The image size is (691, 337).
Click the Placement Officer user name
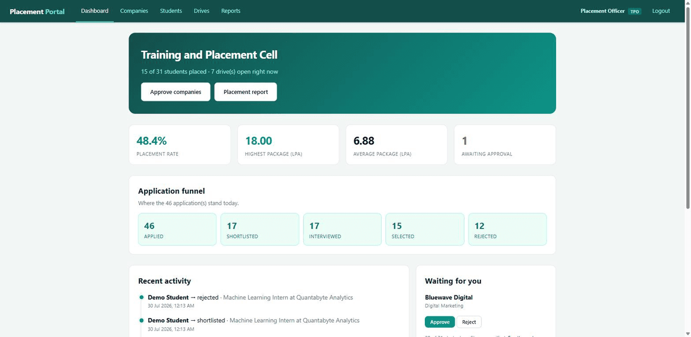tap(602, 11)
